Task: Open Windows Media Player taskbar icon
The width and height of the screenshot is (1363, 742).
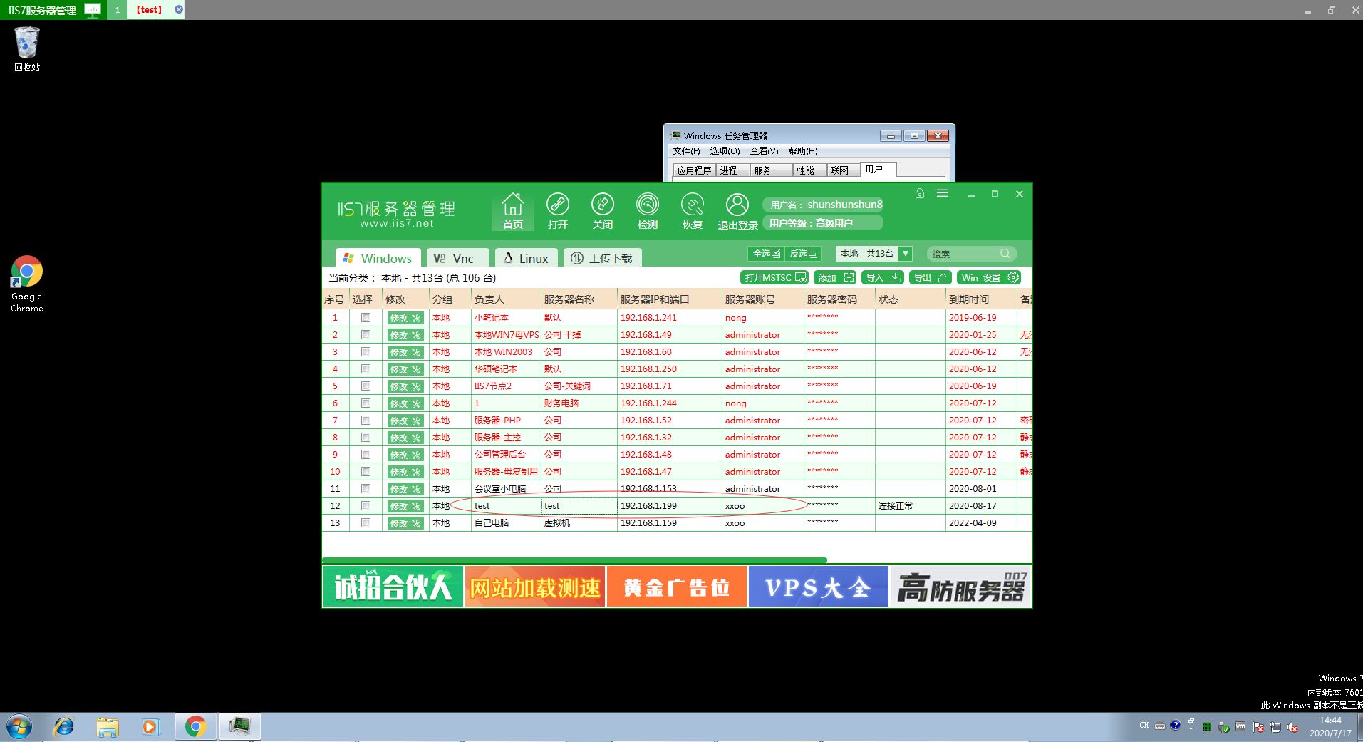Action: click(x=150, y=727)
